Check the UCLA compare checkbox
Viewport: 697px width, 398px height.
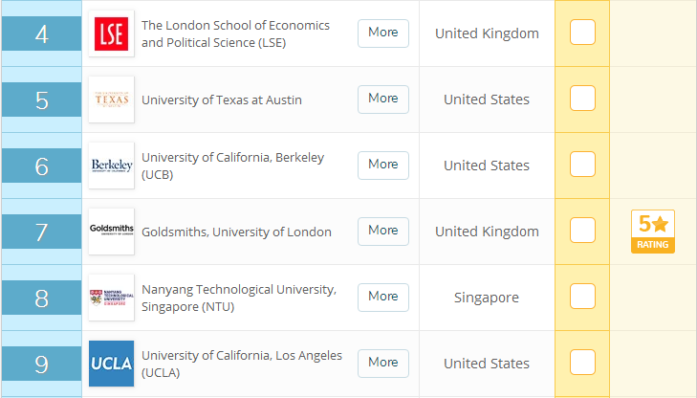(x=582, y=363)
